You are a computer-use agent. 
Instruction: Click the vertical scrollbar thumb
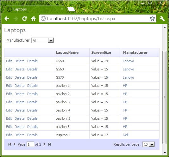pos(165,97)
